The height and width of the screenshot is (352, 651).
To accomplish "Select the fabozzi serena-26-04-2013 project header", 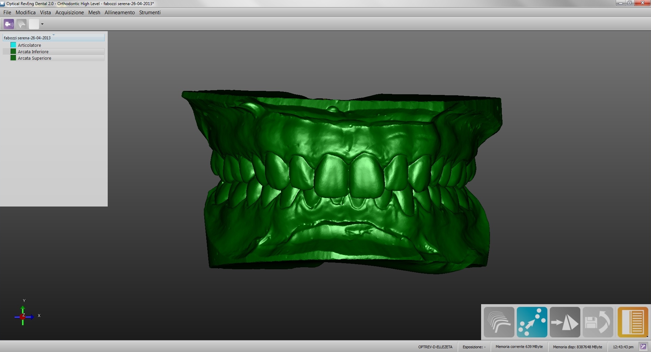I will click(x=54, y=38).
